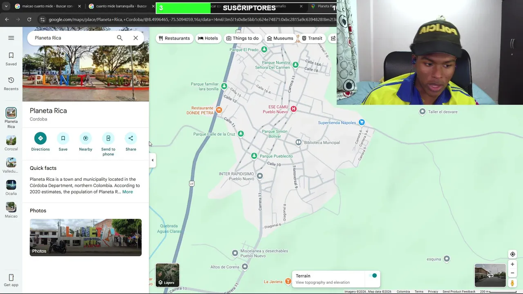Click the Parque Calle de la Cruz marker

coord(241,134)
